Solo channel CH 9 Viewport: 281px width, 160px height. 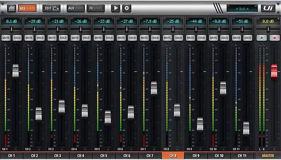pos(202,38)
